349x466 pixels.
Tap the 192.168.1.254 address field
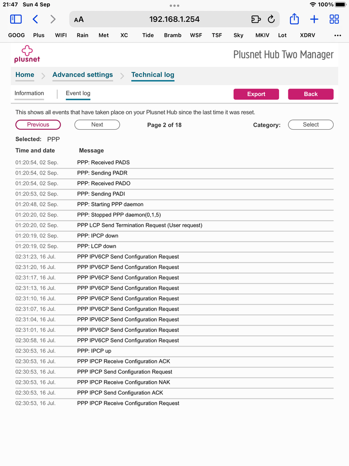(x=174, y=19)
